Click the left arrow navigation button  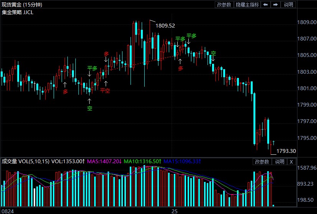(x=266, y=5)
